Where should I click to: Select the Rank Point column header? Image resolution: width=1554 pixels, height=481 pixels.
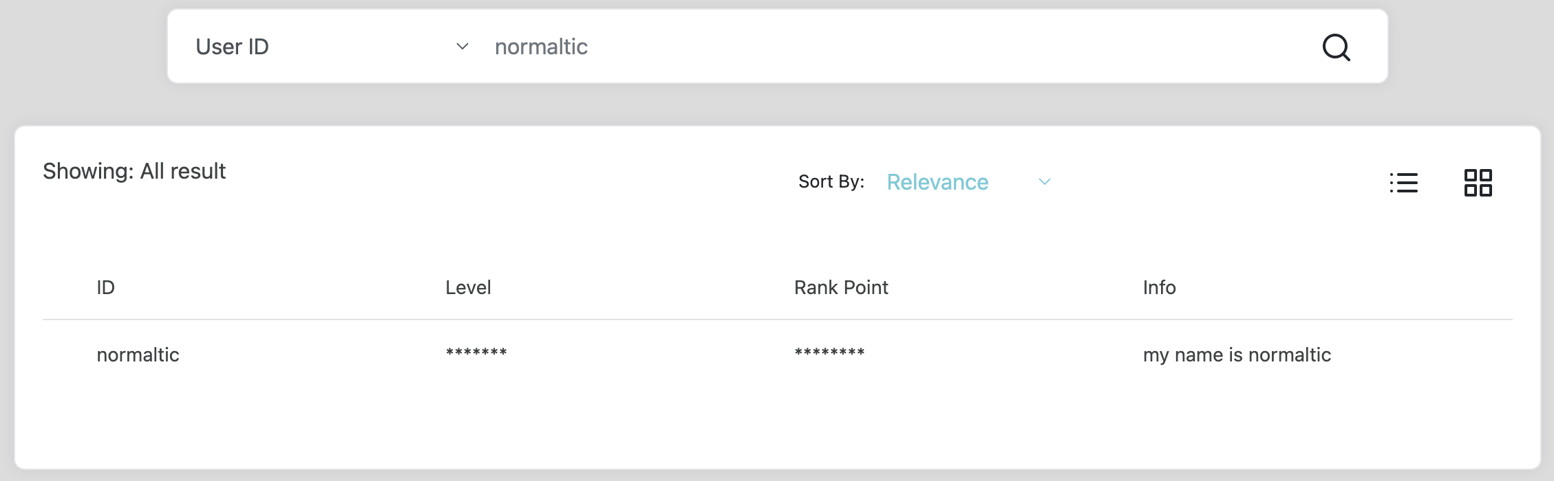(841, 287)
